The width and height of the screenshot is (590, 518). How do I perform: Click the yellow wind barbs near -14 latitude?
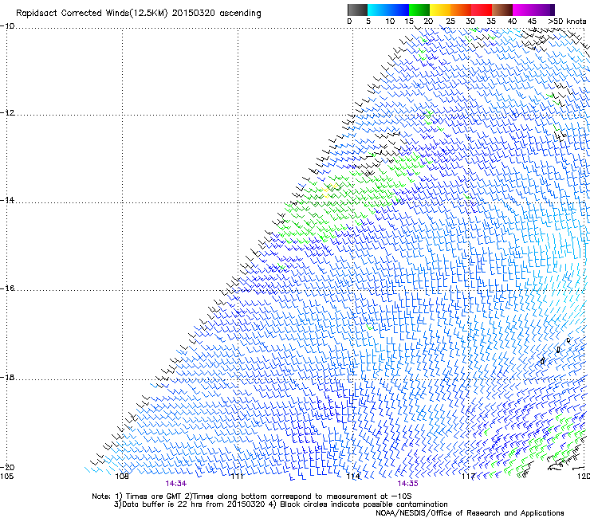click(330, 190)
